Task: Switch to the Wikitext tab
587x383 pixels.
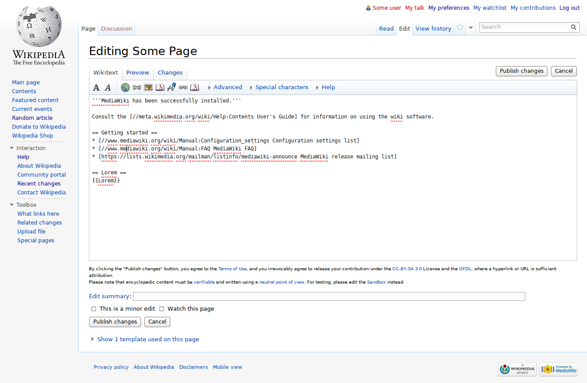Action: pos(106,73)
